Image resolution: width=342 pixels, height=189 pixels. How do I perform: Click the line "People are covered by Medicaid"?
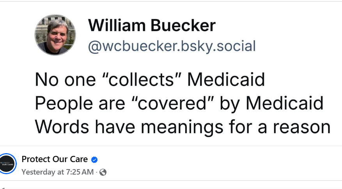coord(179,103)
